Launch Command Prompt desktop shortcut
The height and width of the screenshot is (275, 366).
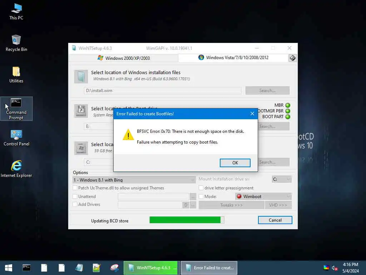(x=16, y=109)
